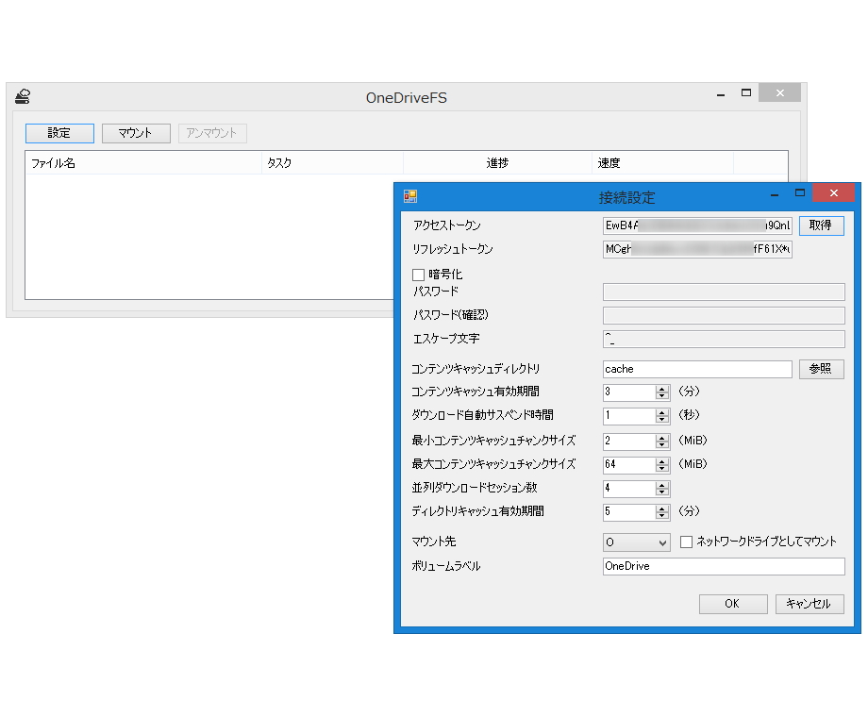Cancel dialog with キャンセル button

click(810, 604)
